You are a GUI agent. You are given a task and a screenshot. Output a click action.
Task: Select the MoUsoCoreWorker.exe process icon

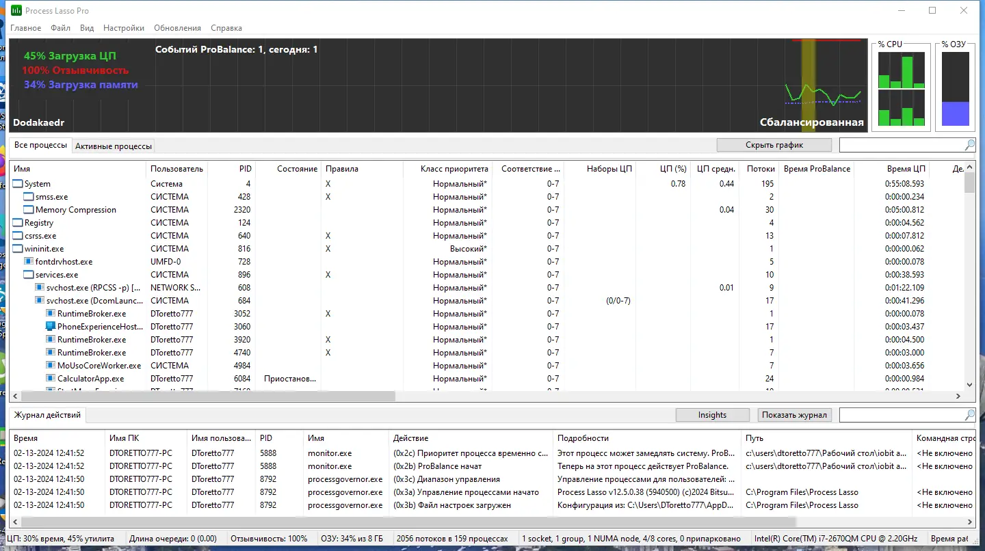[x=51, y=366]
